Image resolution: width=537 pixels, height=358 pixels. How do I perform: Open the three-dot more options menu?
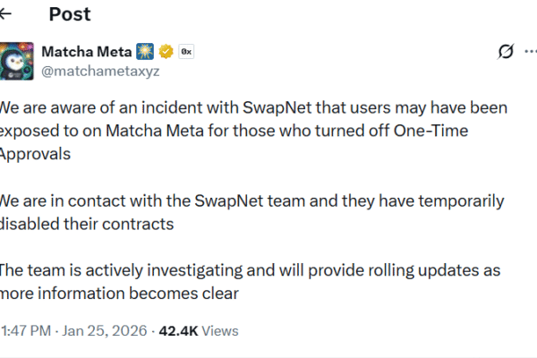coord(533,52)
